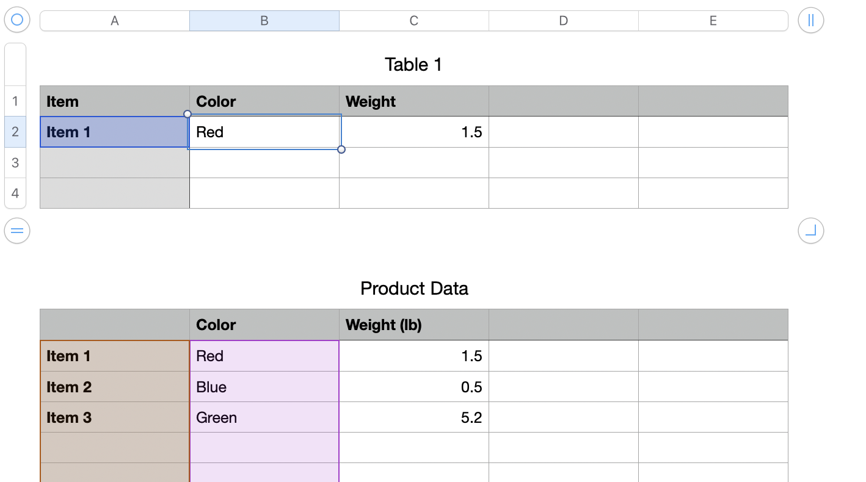Click the Weight (lb) header cell
Screen dimensions: 866x482
click(x=413, y=325)
